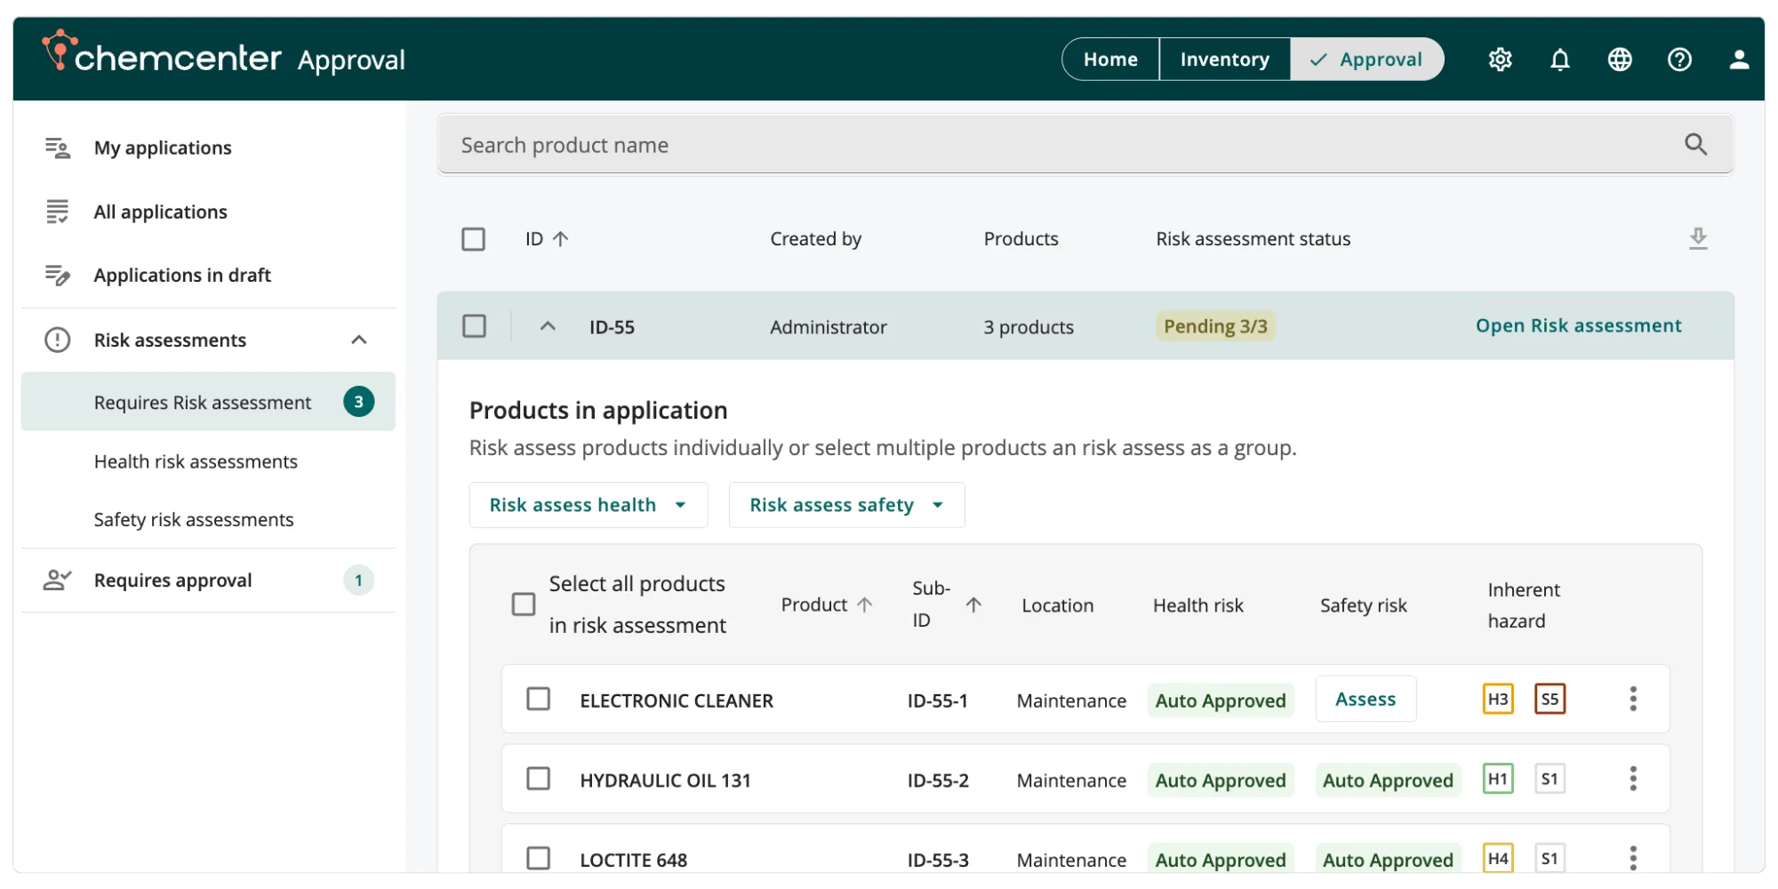
Task: Click the Risk assessments alert icon
Action: click(x=58, y=340)
